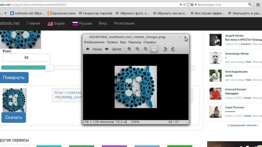This screenshot has width=262, height=147.
Task: Click the browser reload icon
Action: 185,4
